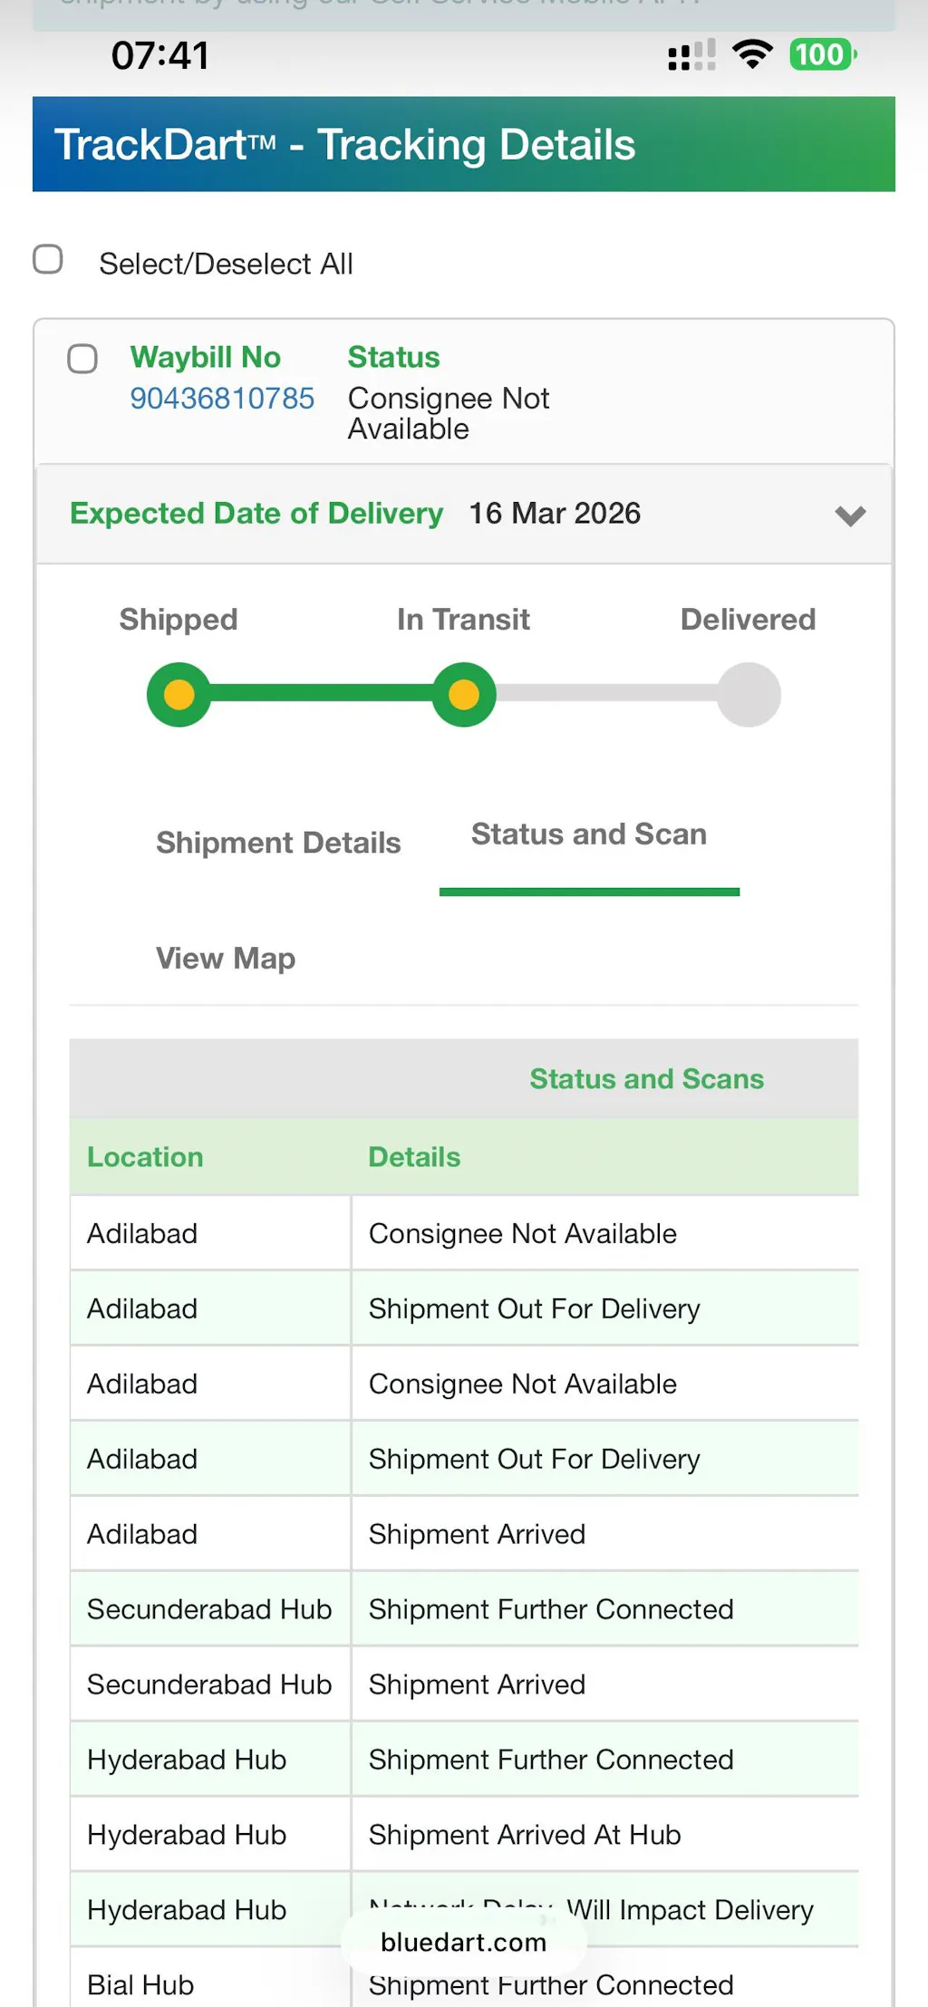Tap the battery level indicator
Viewport: 928px width, 2007px height.
coord(822,54)
